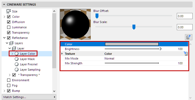The width and height of the screenshot is (195, 100).
Task: Click the Blur Offset slider handle
Action: (x=97, y=16)
